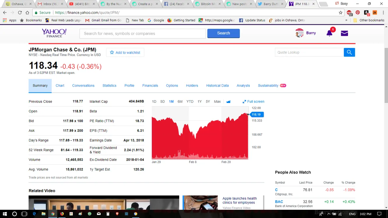Expand the bookmarks overflow chevron
Viewport: 388px width, 218px height.
tap(346, 20)
